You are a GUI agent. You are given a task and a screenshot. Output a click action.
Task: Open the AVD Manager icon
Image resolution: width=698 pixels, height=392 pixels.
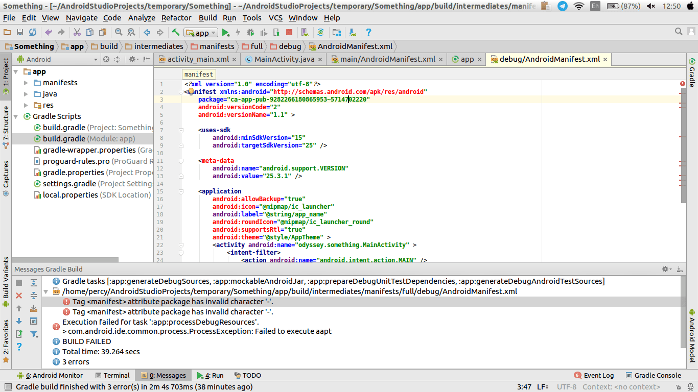305,32
